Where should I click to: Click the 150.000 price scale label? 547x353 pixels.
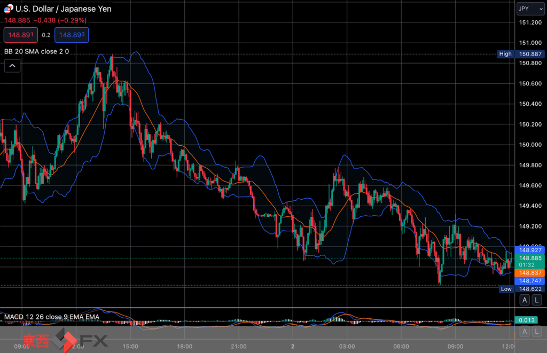[x=530, y=145]
